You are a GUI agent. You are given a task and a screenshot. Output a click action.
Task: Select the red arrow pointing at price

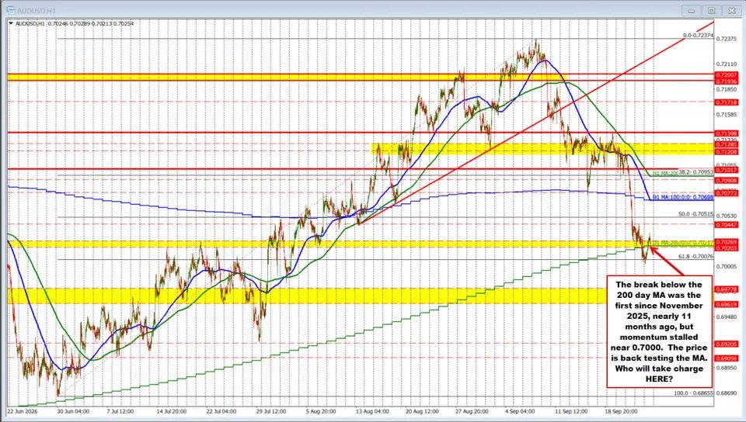(667, 261)
